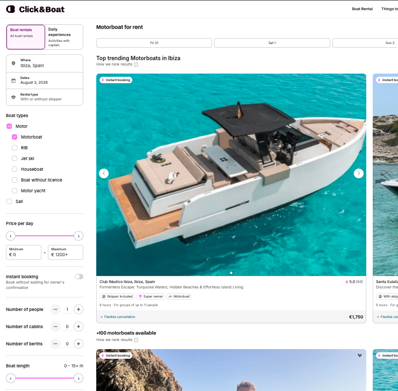Click Club Náutico Ibiza, Ibiza, Spain text

click(x=127, y=282)
